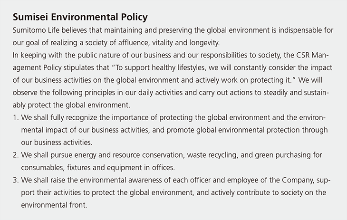Image resolution: width=347 pixels, height=220 pixels.
Task: Click the words 'Sumitomo Life' in first paragraph
Action: pyautogui.click(x=36, y=30)
